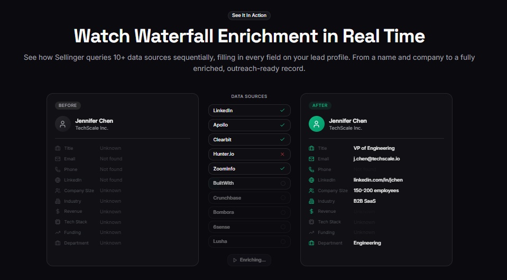
Task: Click TechScale Inc. in After card
Action: point(345,128)
